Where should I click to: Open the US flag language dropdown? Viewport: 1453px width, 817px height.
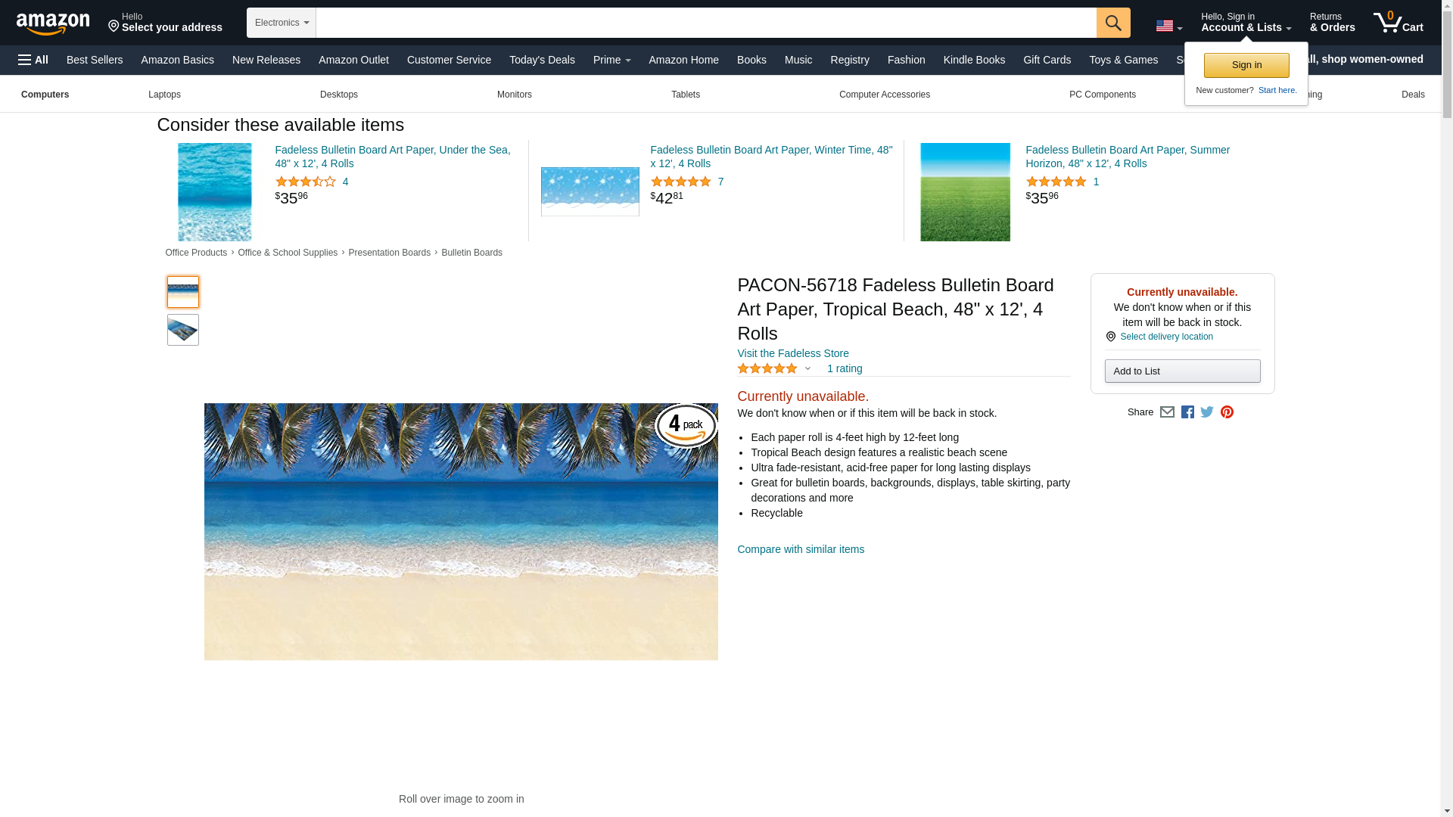[x=1168, y=26]
